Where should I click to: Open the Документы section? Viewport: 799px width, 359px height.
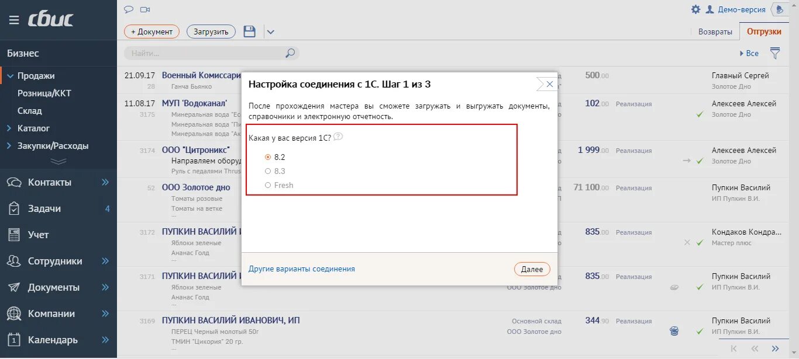click(x=54, y=287)
